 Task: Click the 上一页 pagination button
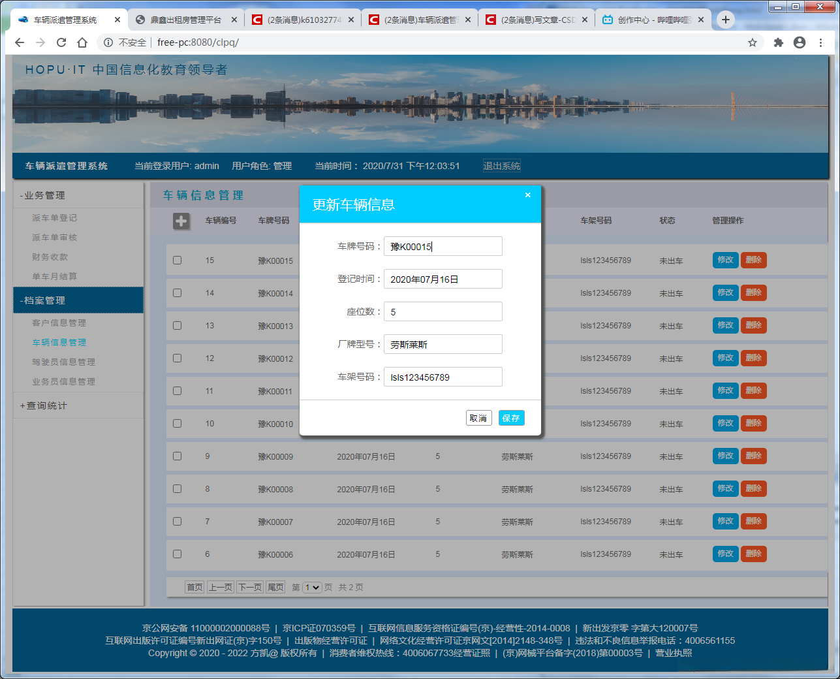(220, 588)
